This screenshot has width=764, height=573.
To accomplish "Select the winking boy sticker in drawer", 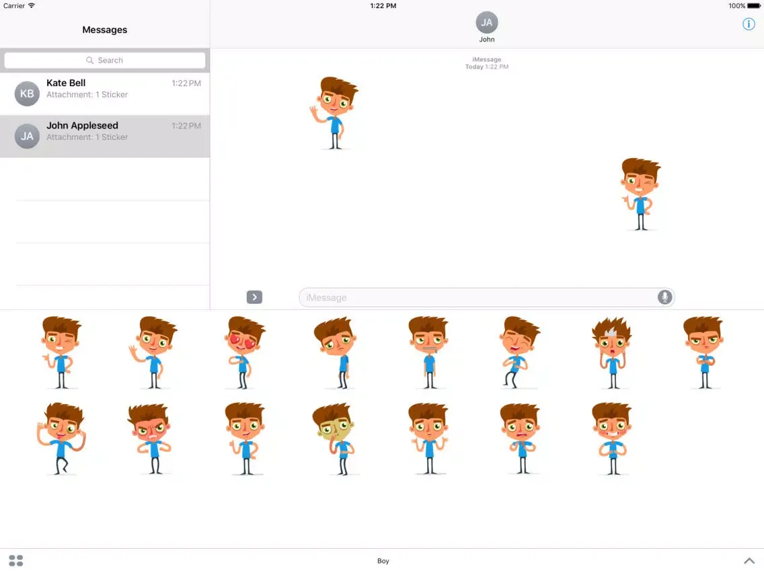I will coord(61,352).
